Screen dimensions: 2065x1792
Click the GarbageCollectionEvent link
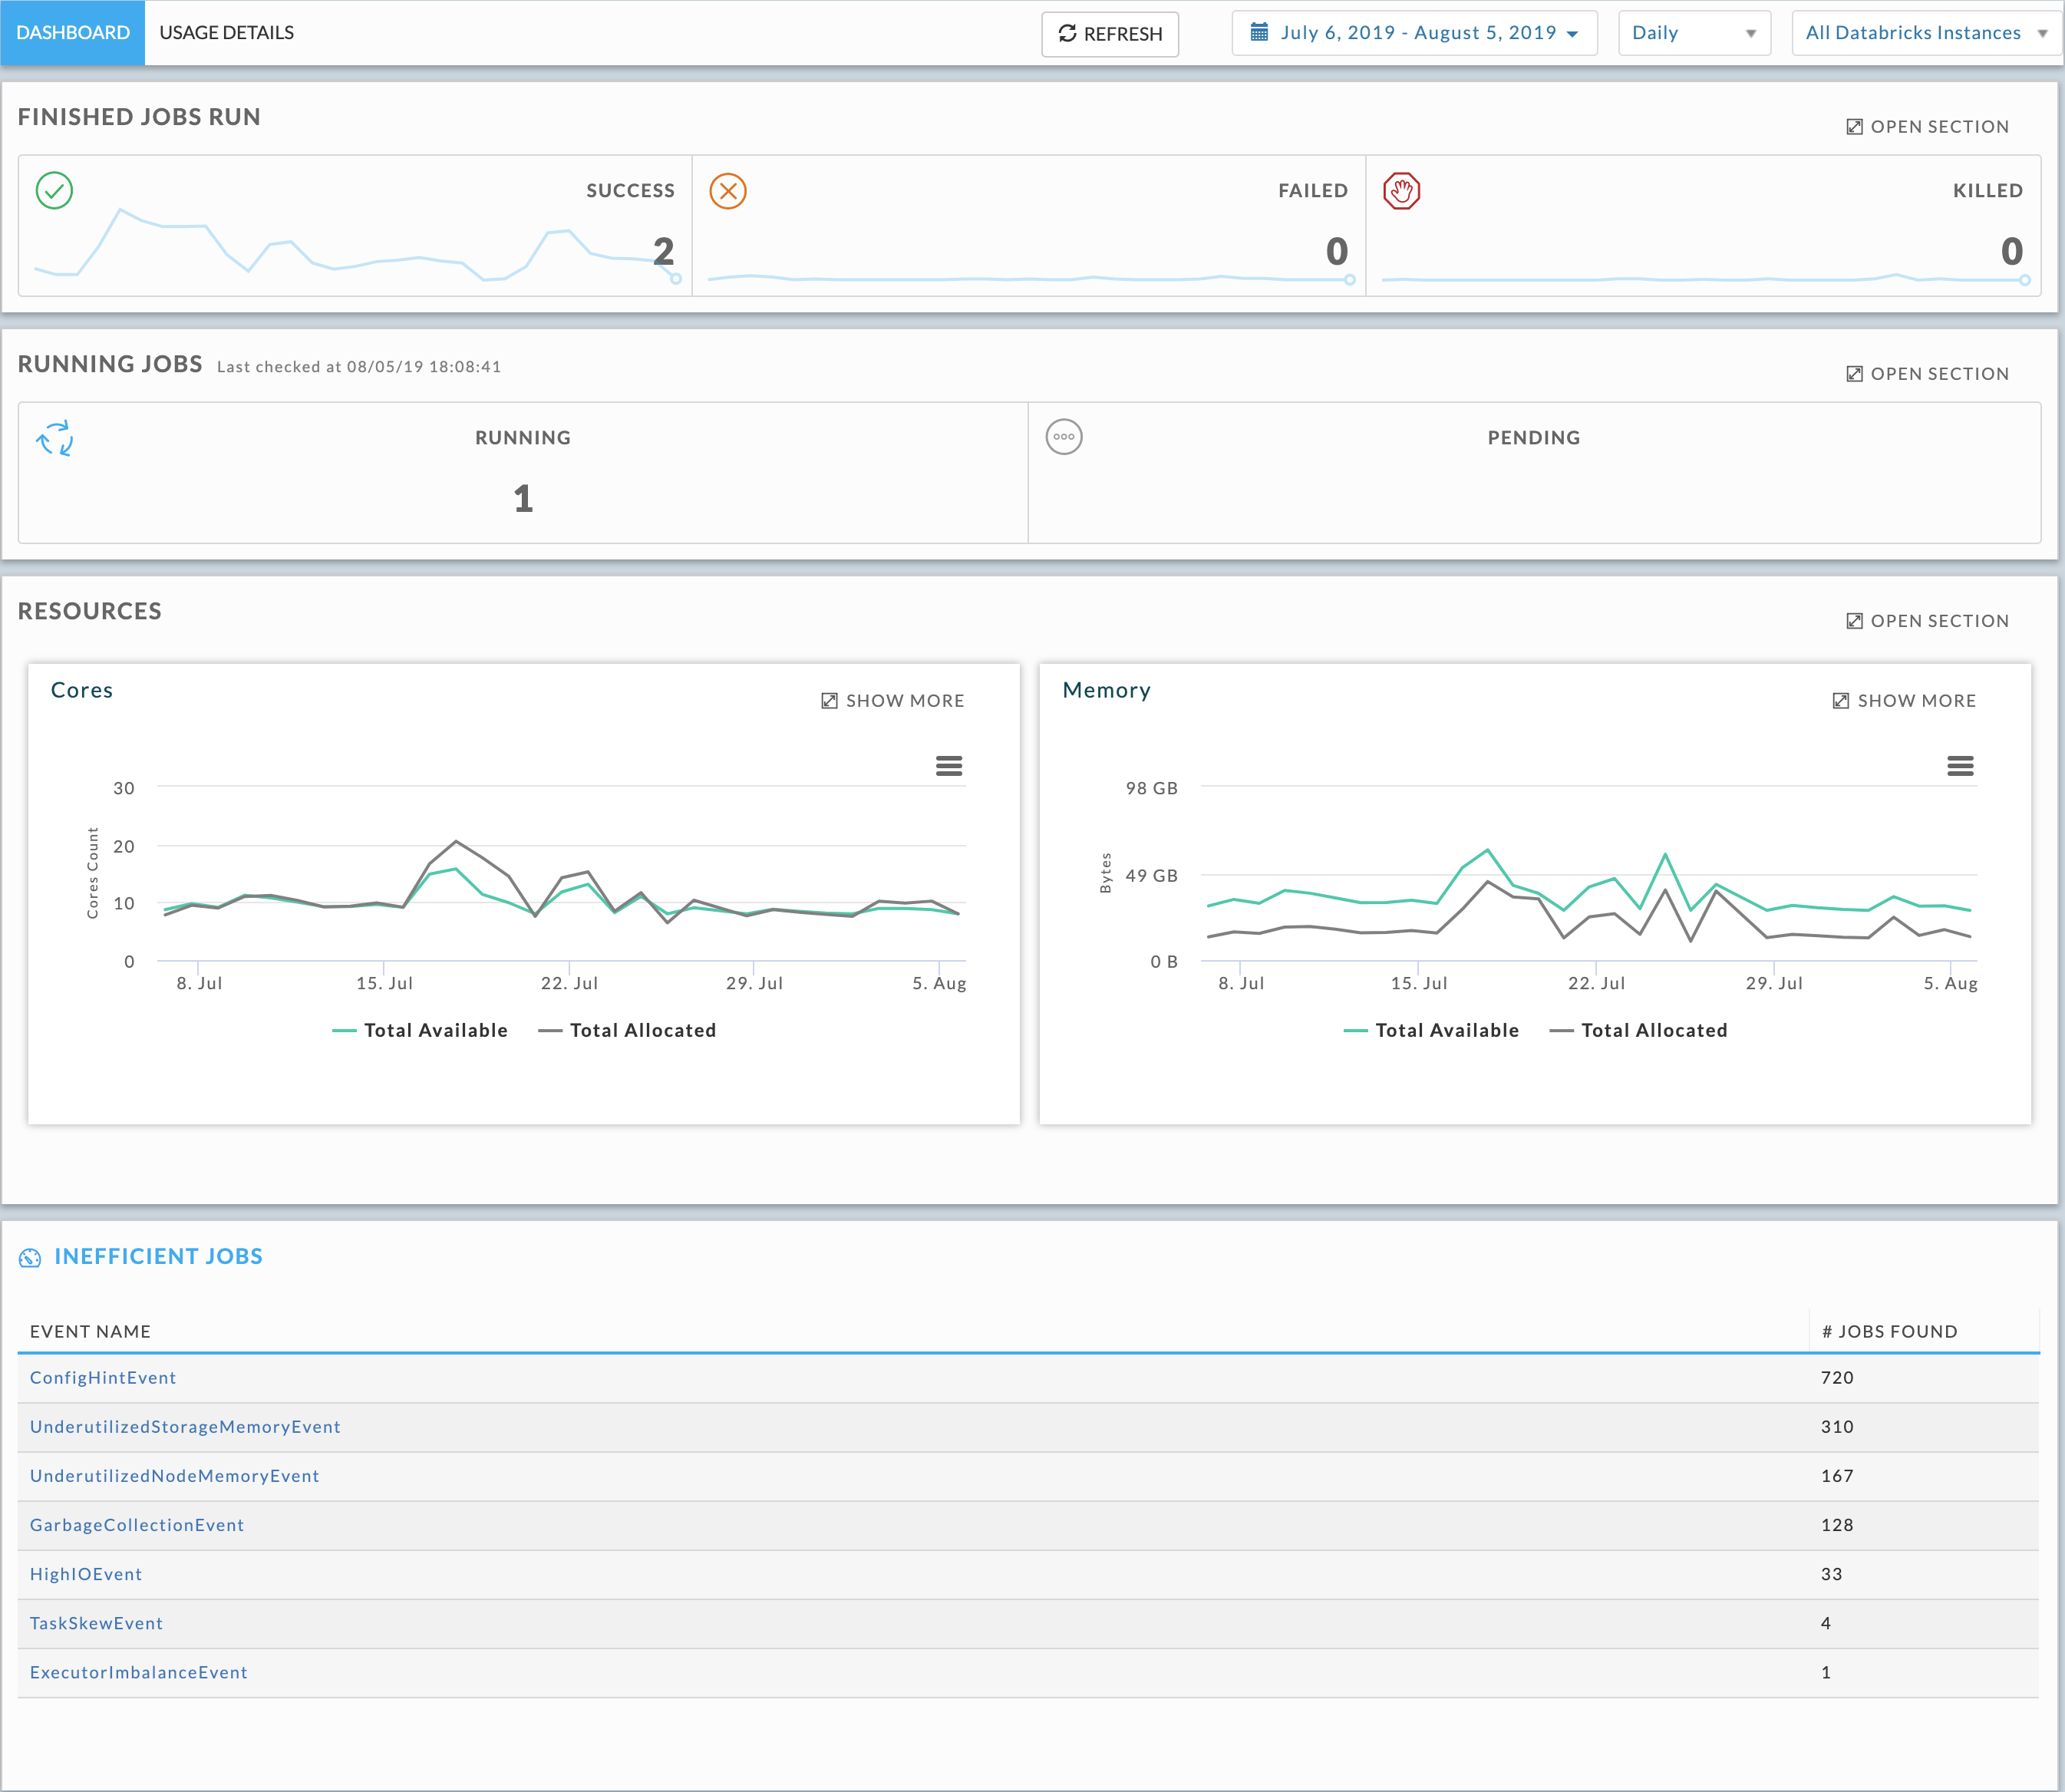point(140,1525)
